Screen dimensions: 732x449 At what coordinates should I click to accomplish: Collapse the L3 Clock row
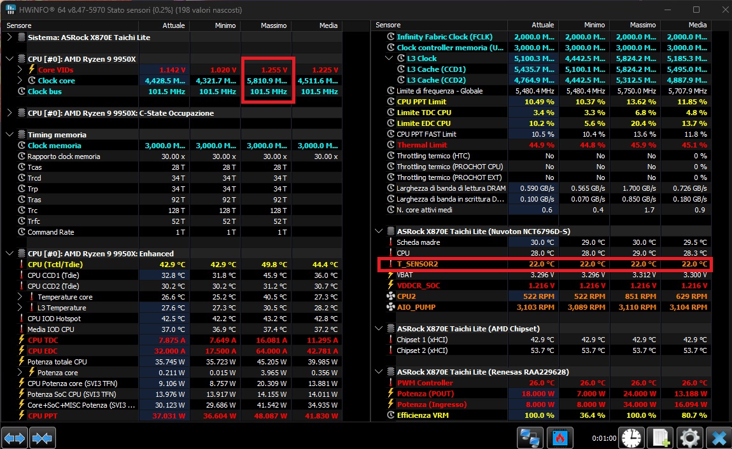pos(389,59)
